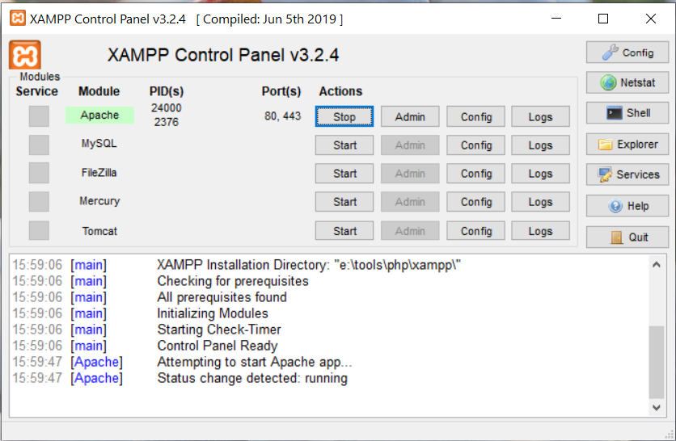Click the FileZilla module name
This screenshot has height=441, width=676.
coord(99,173)
